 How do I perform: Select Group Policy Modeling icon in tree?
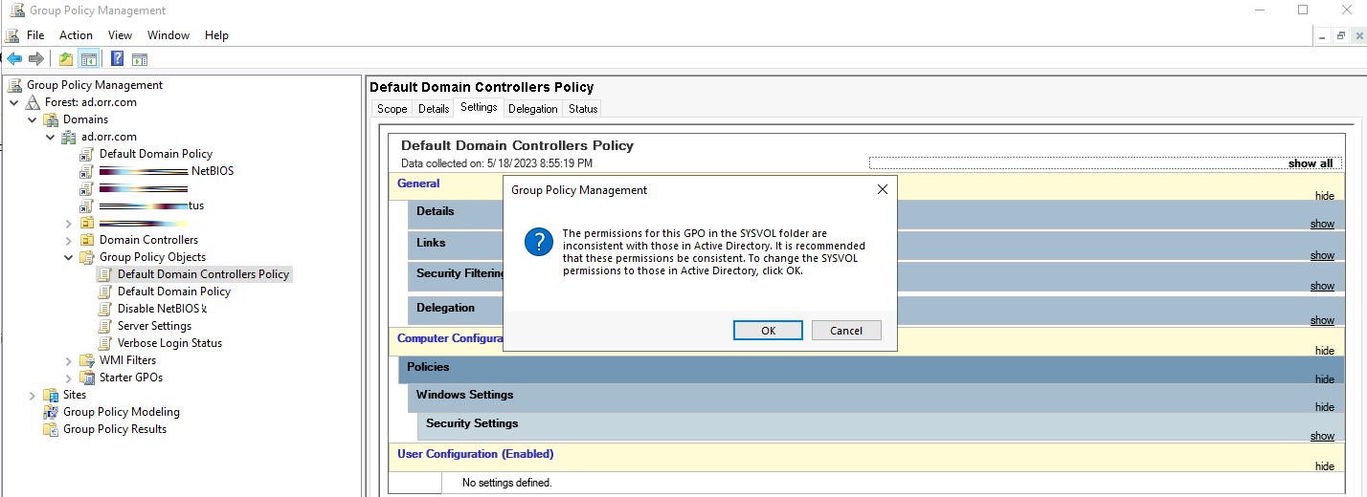(51, 412)
